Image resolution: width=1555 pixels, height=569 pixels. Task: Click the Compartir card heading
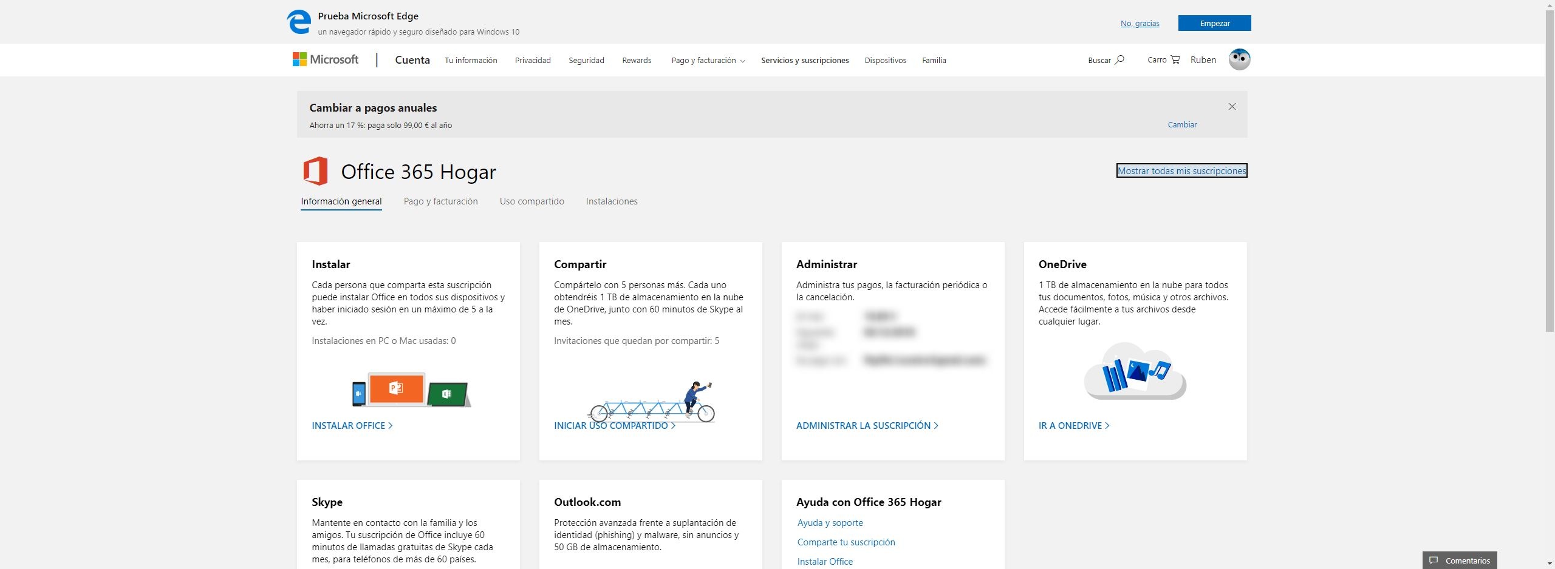pos(580,264)
